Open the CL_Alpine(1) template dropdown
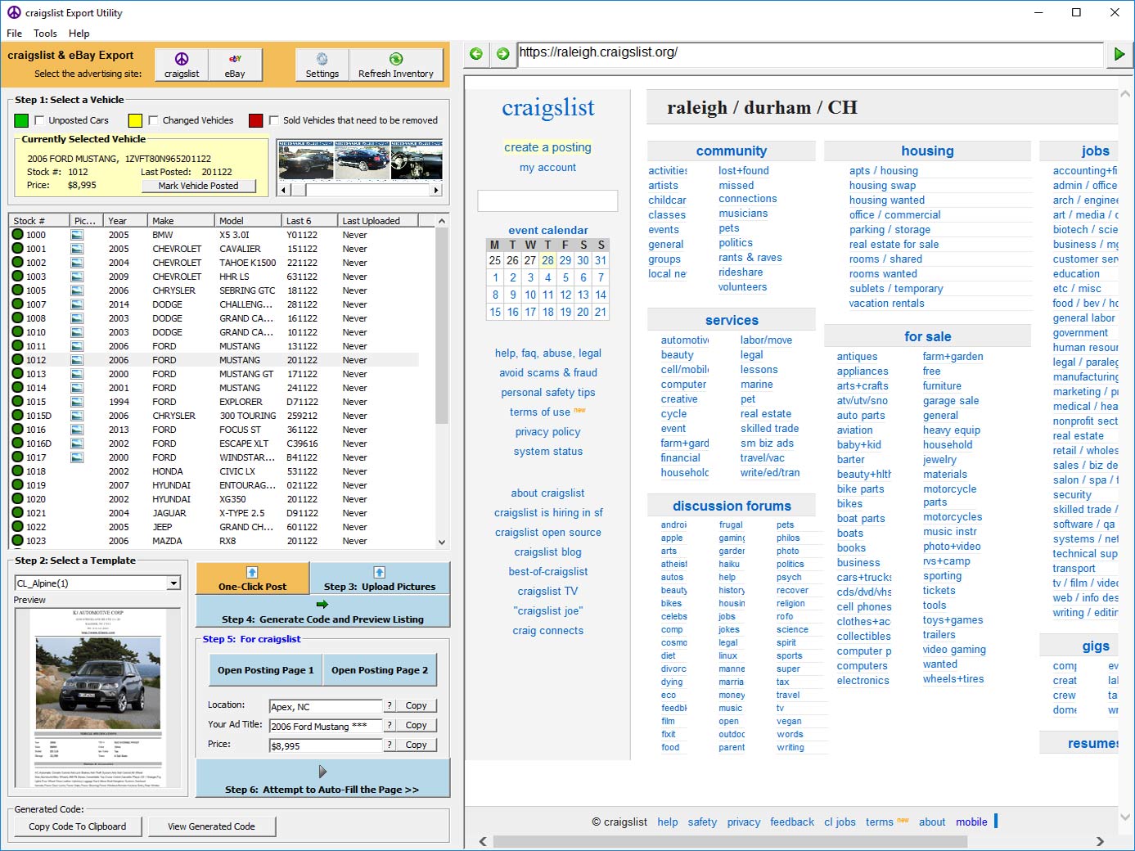Screen dimensions: 1135x851 (173, 583)
